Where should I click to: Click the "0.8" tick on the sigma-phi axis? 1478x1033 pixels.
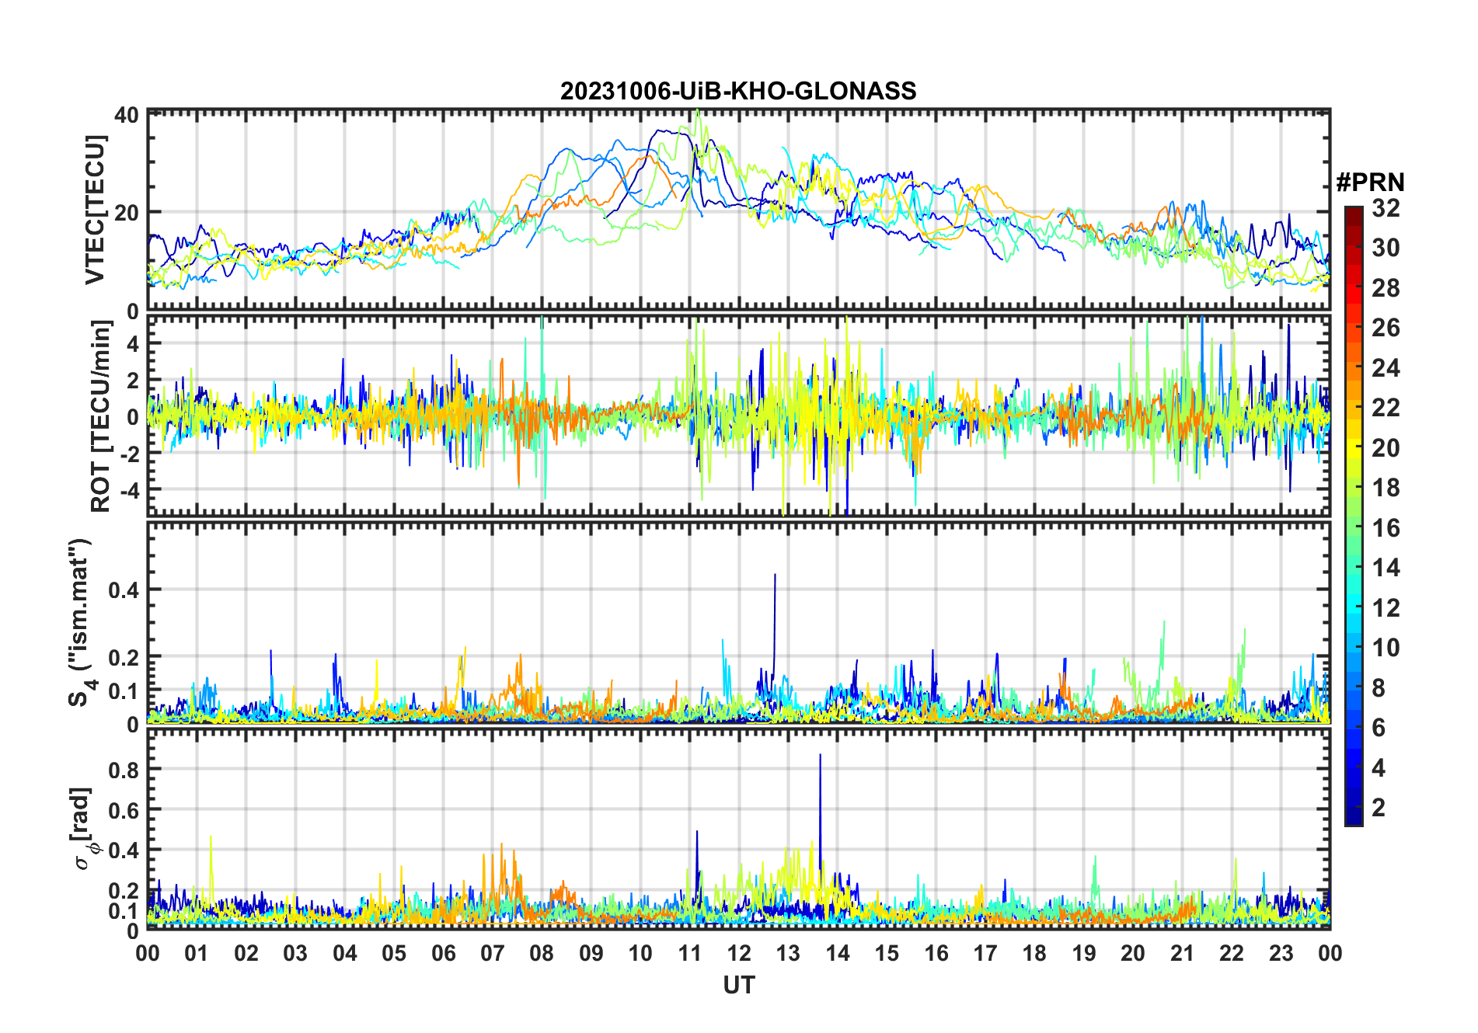pyautogui.click(x=123, y=770)
